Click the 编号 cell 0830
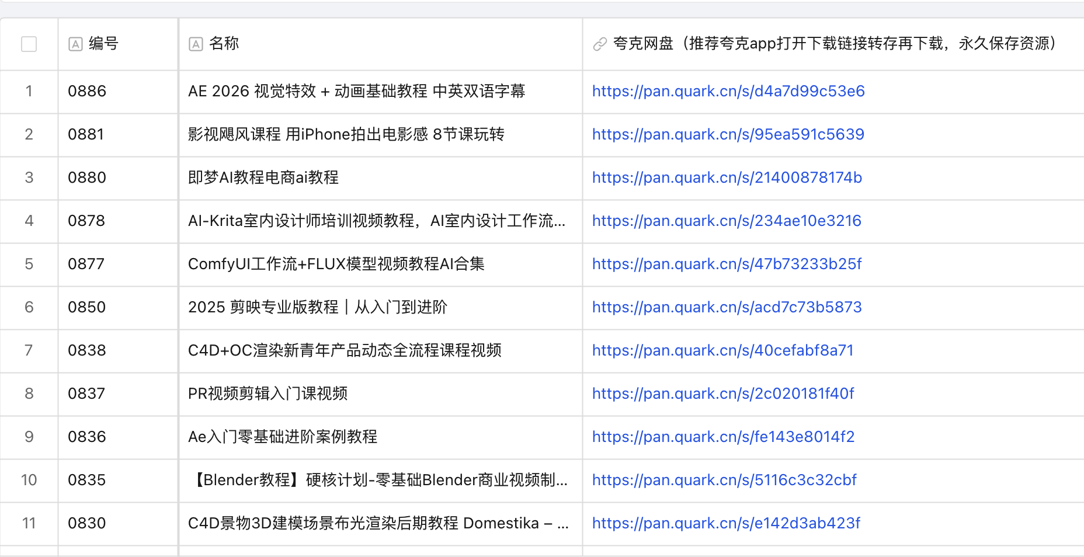Image resolution: width=1084 pixels, height=557 pixels. pos(118,524)
